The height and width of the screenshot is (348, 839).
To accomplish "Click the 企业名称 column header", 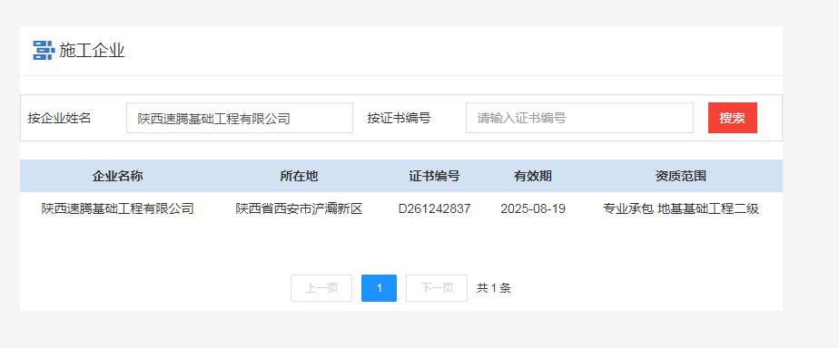I will click(x=118, y=176).
